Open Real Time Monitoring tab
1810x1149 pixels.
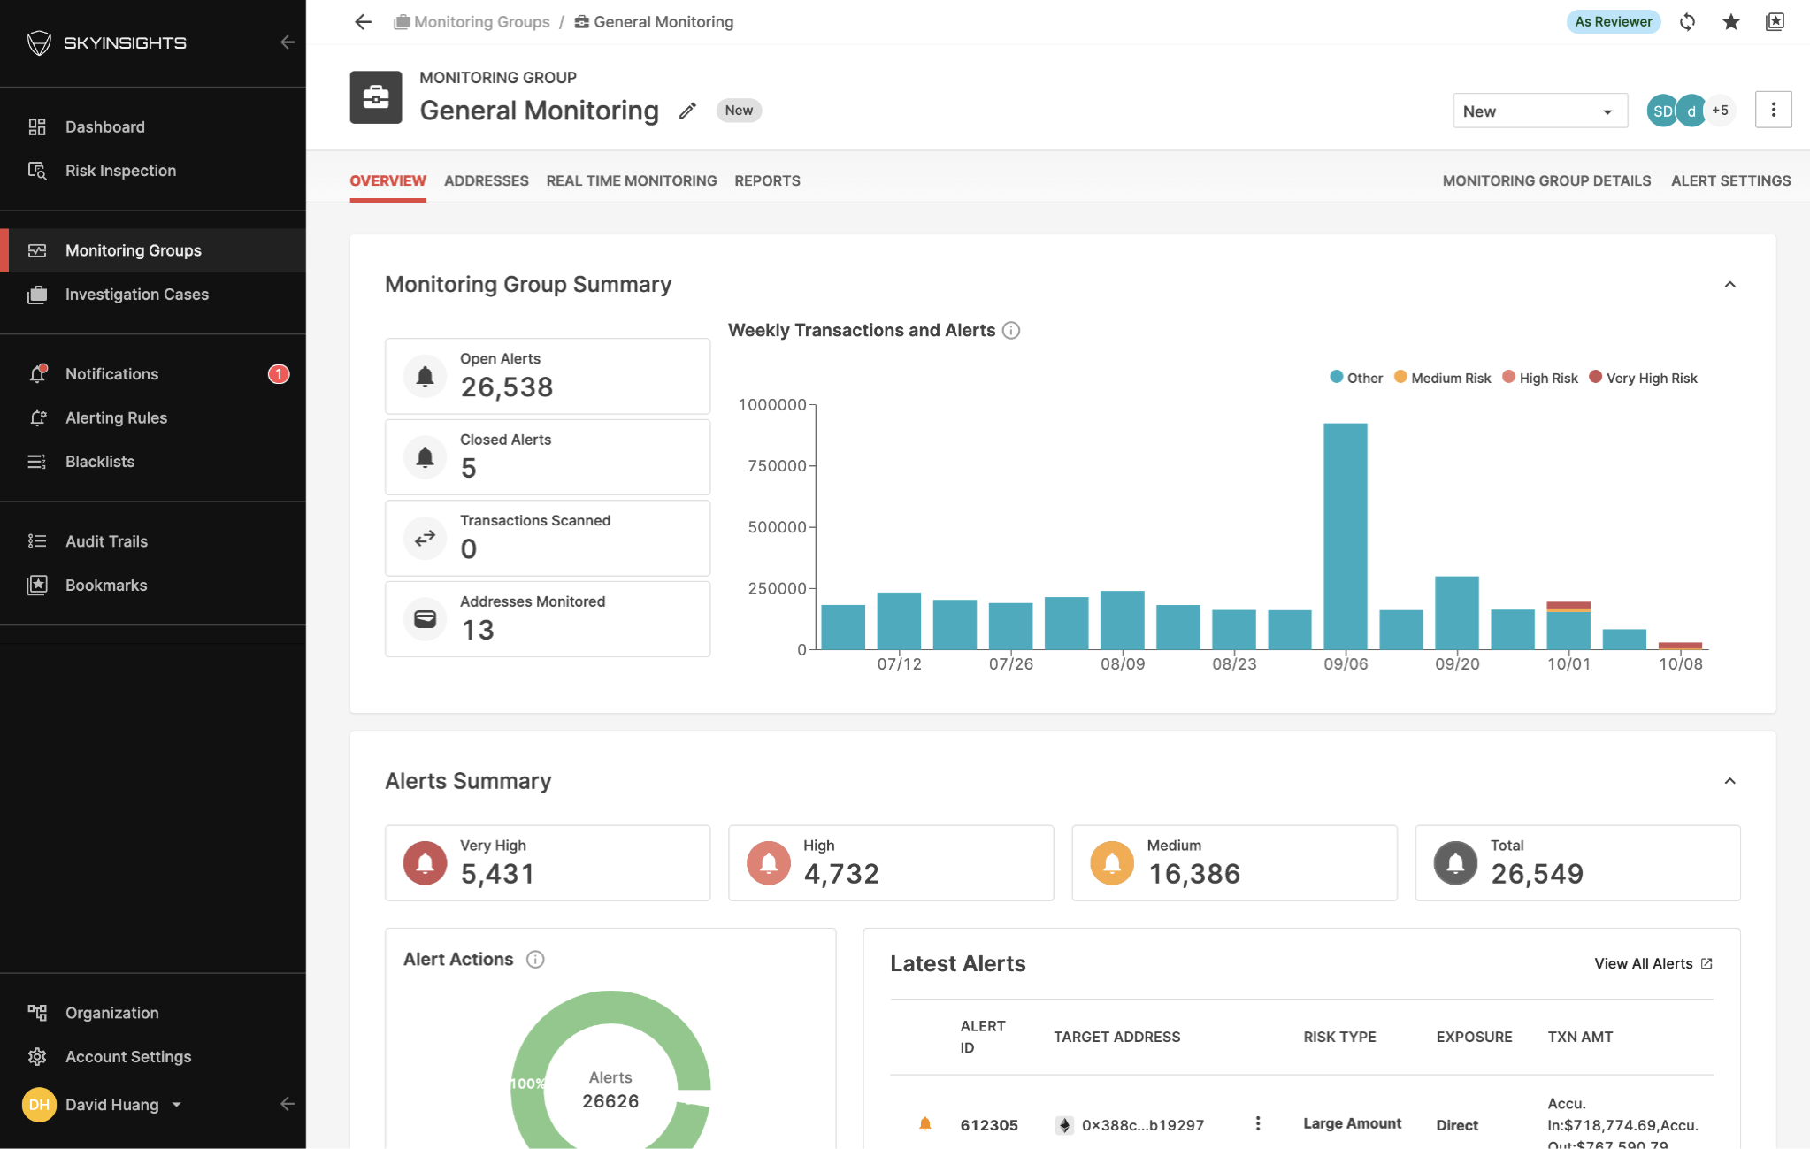click(x=632, y=180)
